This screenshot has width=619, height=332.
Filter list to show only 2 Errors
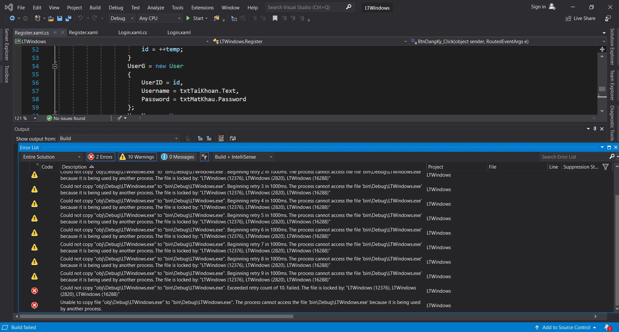[x=100, y=157]
